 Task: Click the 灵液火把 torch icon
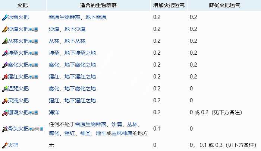[5, 101]
